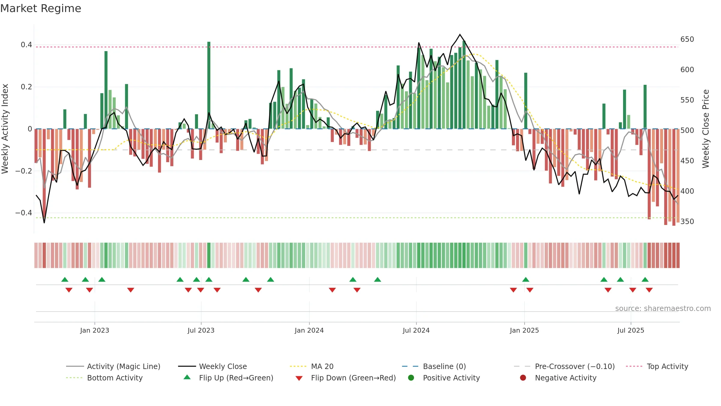Click the Jan 2024 x-axis label
The height and width of the screenshot is (406, 721).
(x=309, y=330)
